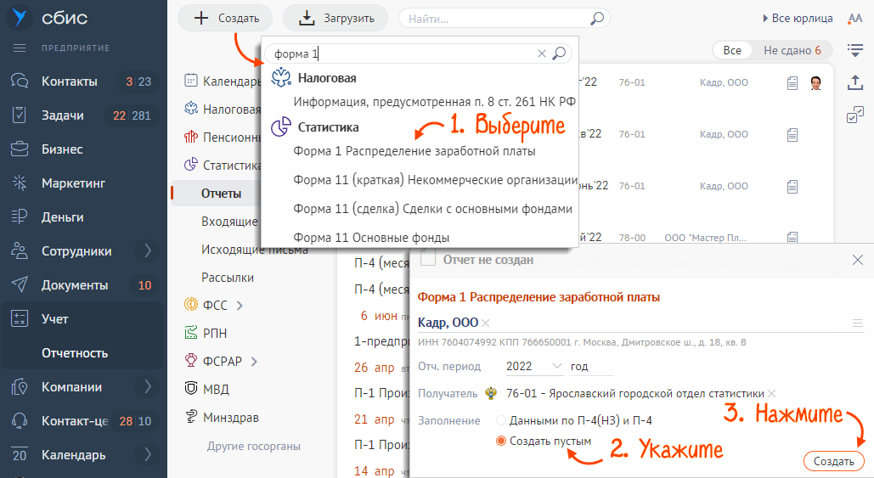Viewport: 874px width, 478px height.
Task: Clear recipient Ярославский городской отдел статистики
Action: [x=771, y=393]
